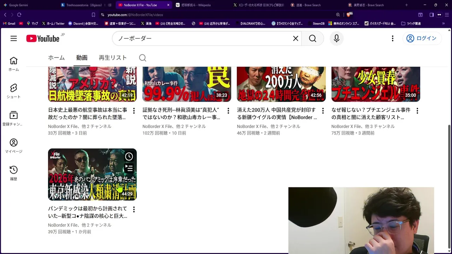This screenshot has height=254, width=452.
Task: Open the Discord bookmark
Action: click(x=83, y=24)
